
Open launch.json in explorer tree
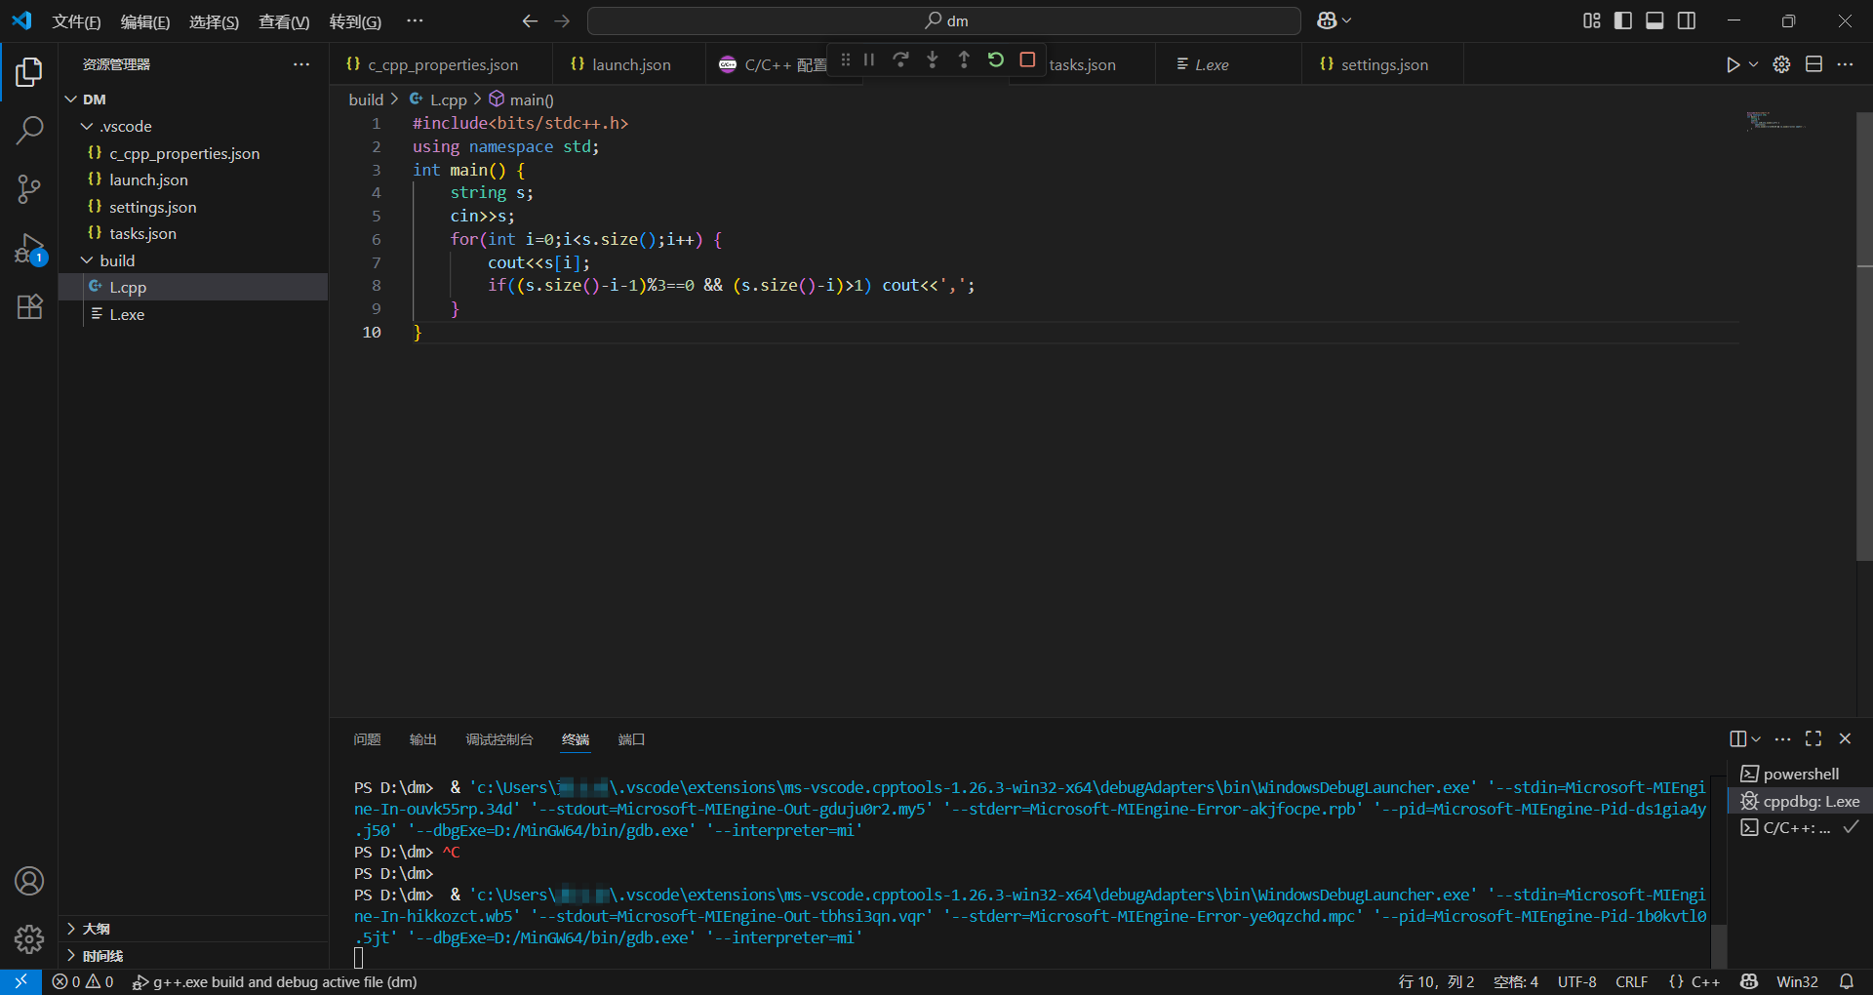click(x=193, y=179)
